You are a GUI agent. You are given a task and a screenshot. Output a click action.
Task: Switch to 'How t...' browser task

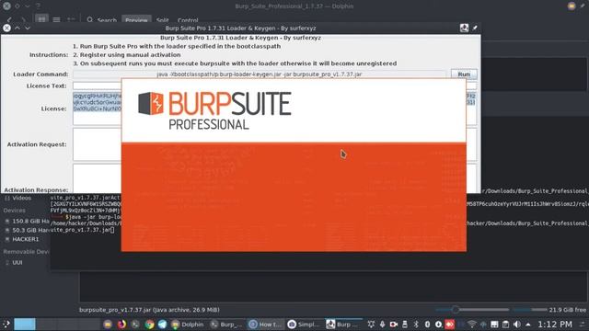point(265,324)
